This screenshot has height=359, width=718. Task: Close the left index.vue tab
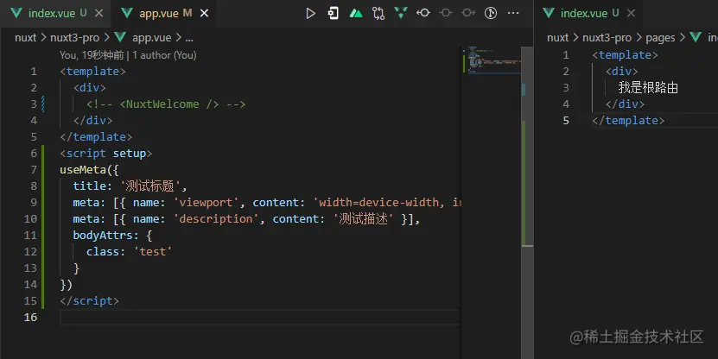pyautogui.click(x=98, y=13)
